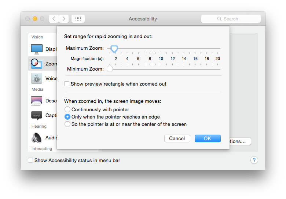
Task: Click the Displ label in sidebar
Action: [x=51, y=49]
